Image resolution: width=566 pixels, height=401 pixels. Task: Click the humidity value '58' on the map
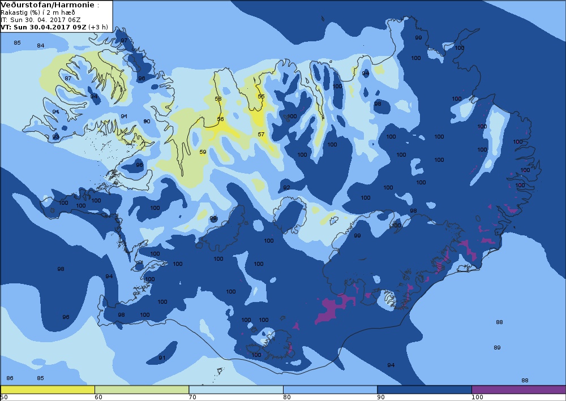pos(218,99)
